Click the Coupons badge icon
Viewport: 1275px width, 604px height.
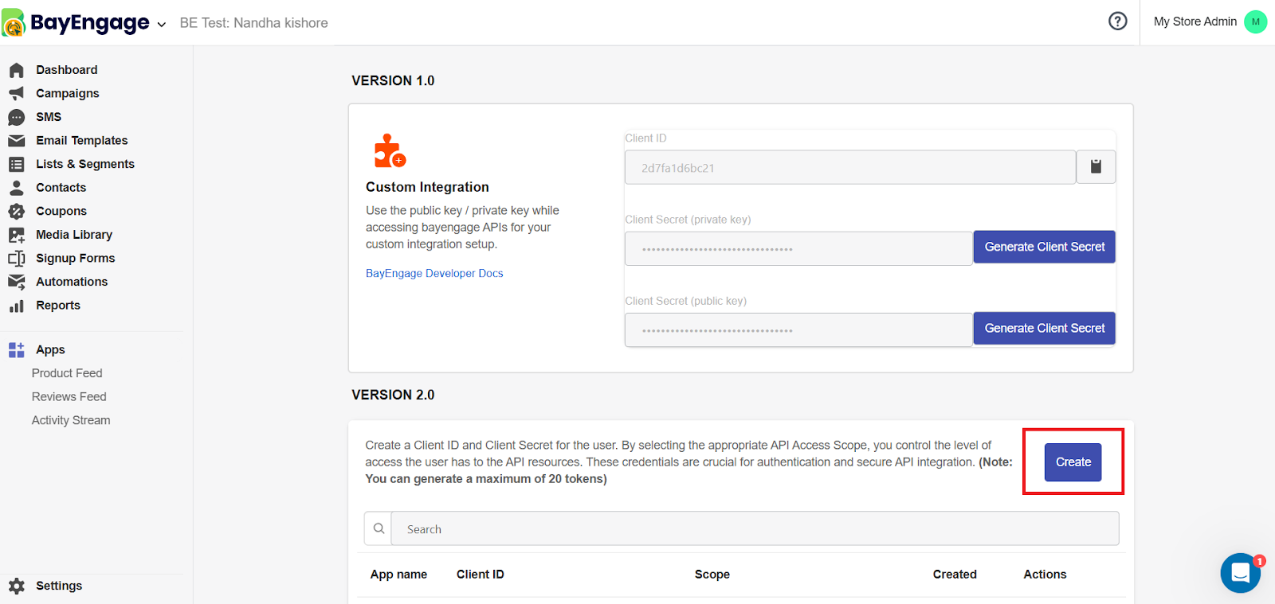click(16, 211)
